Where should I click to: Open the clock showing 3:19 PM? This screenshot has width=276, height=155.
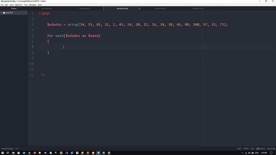click(264, 153)
